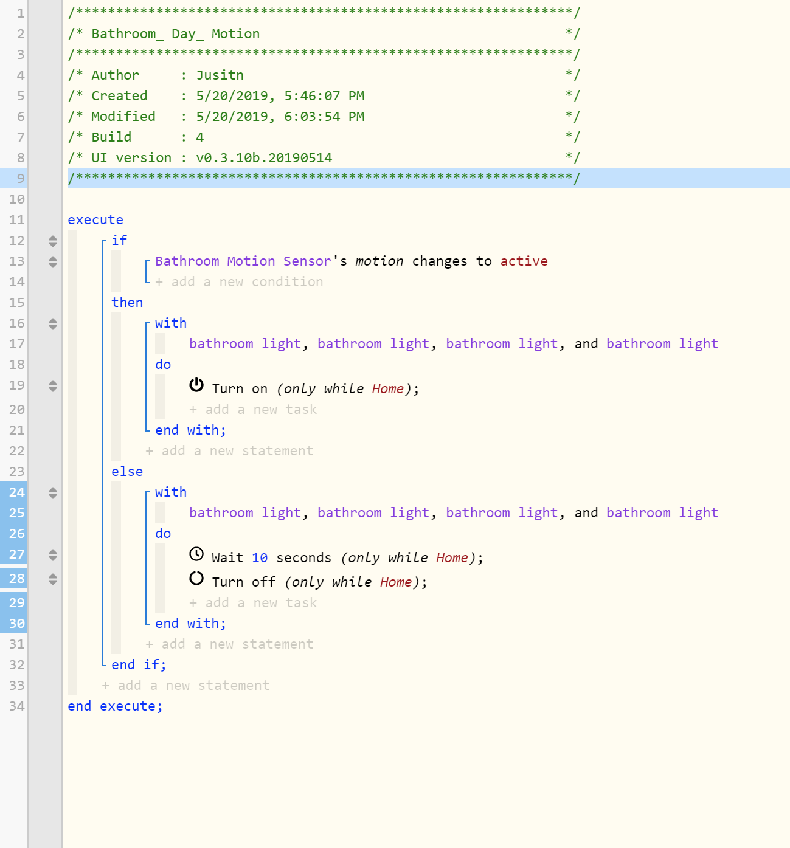Click the 'then' keyword
The image size is (790, 848).
(x=127, y=302)
